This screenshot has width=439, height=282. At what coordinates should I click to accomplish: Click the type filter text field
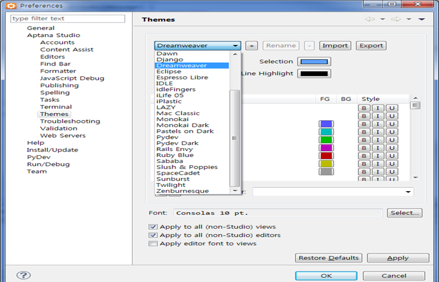click(68, 19)
